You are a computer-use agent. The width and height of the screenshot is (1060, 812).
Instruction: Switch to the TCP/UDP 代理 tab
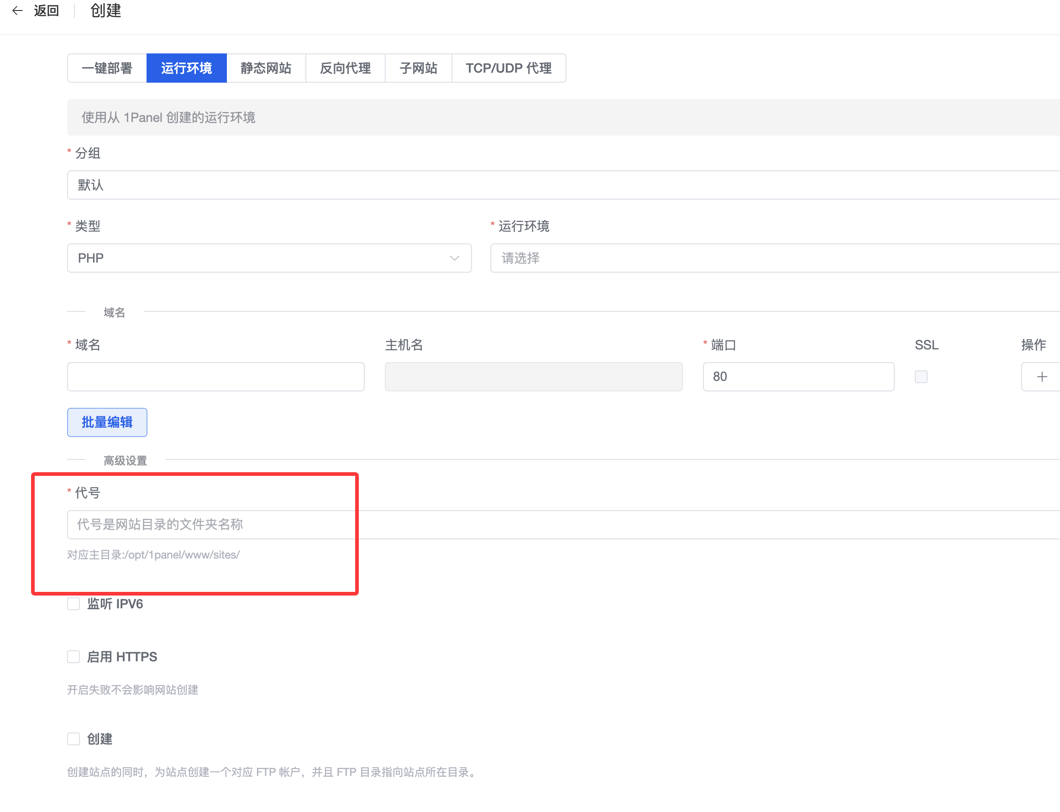(x=508, y=68)
